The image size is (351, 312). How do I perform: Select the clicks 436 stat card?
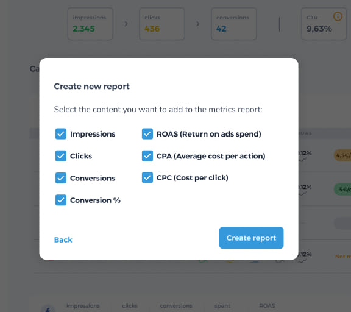[x=162, y=24]
